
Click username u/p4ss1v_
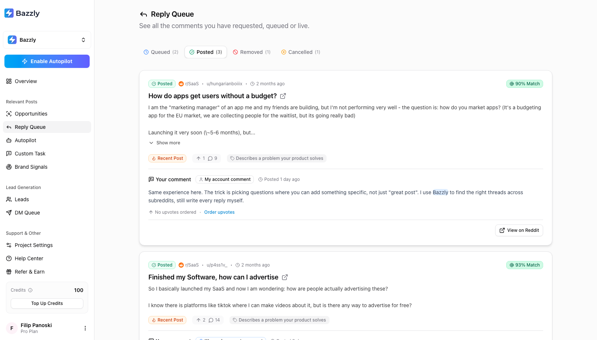(217, 265)
